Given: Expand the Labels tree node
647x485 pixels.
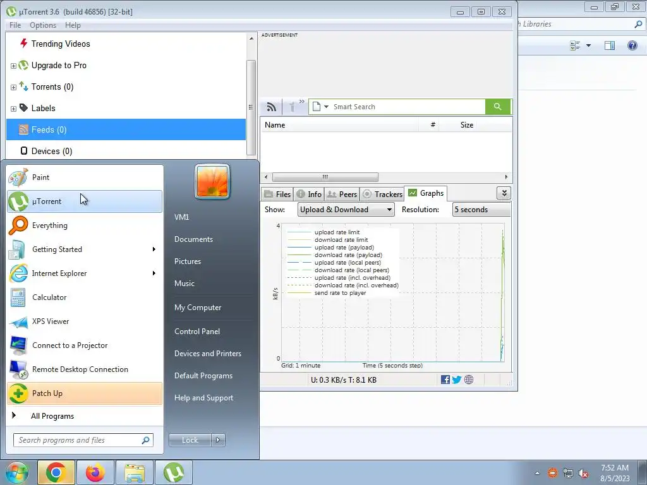Looking at the screenshot, I should tap(13, 109).
